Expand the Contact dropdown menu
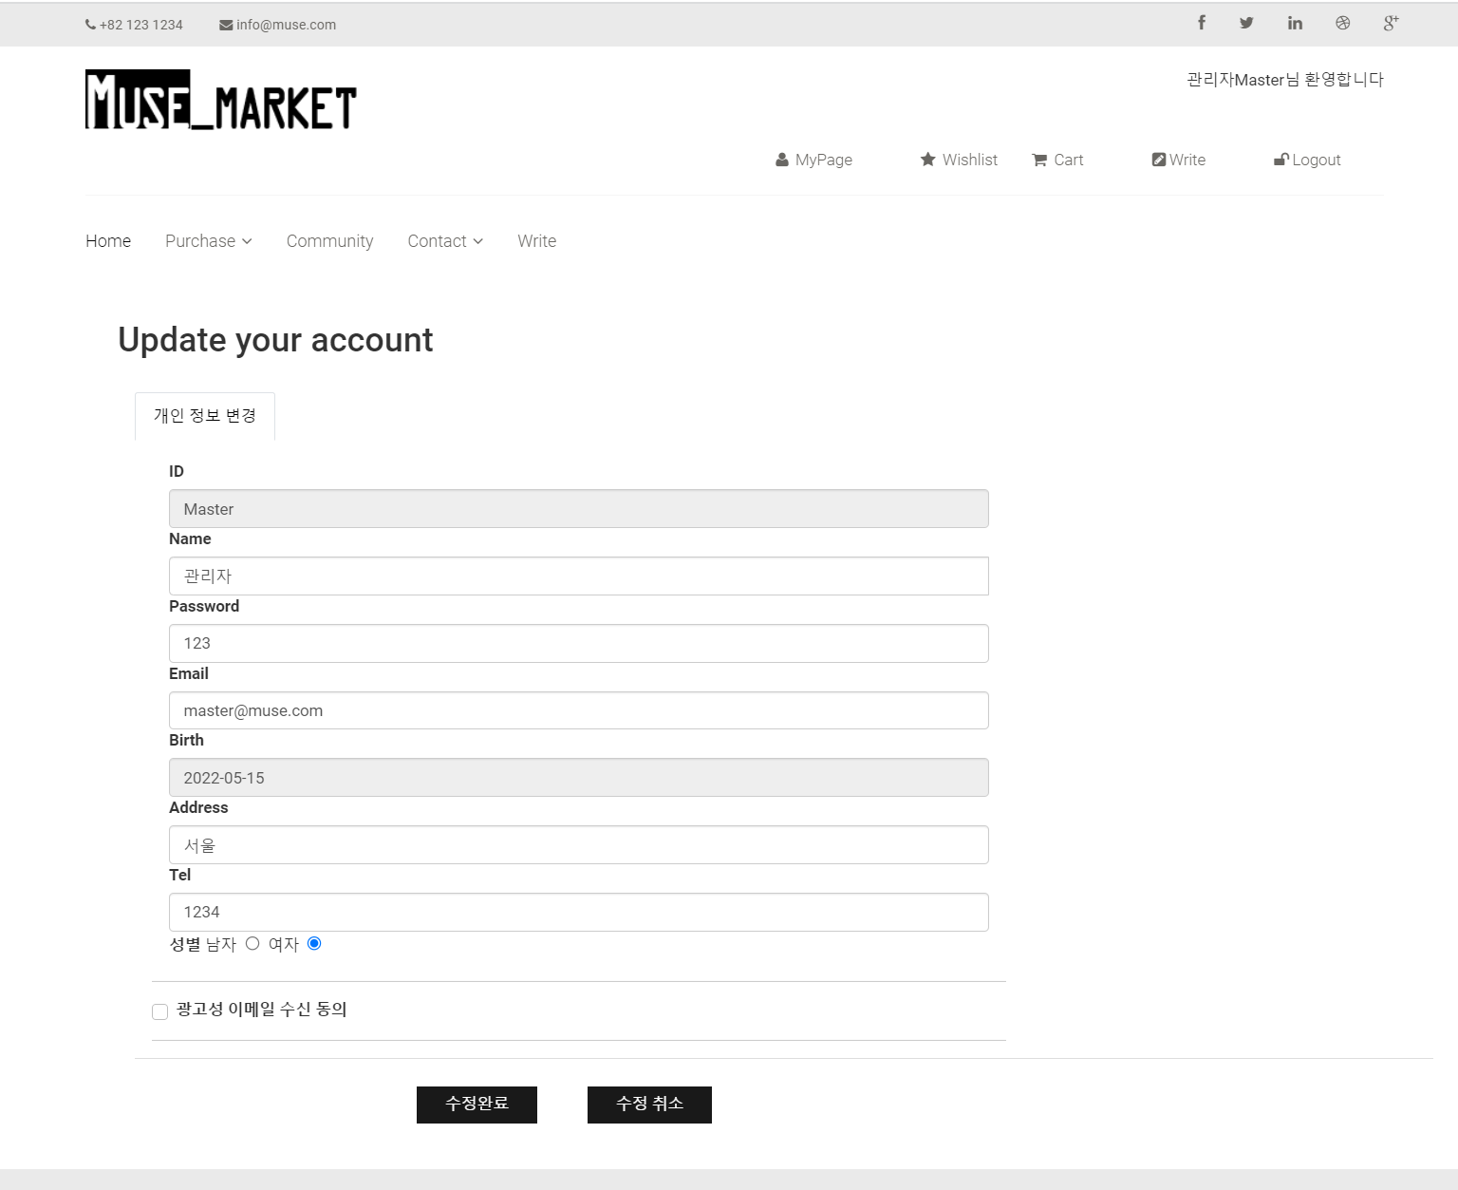The image size is (1458, 1190). click(444, 240)
